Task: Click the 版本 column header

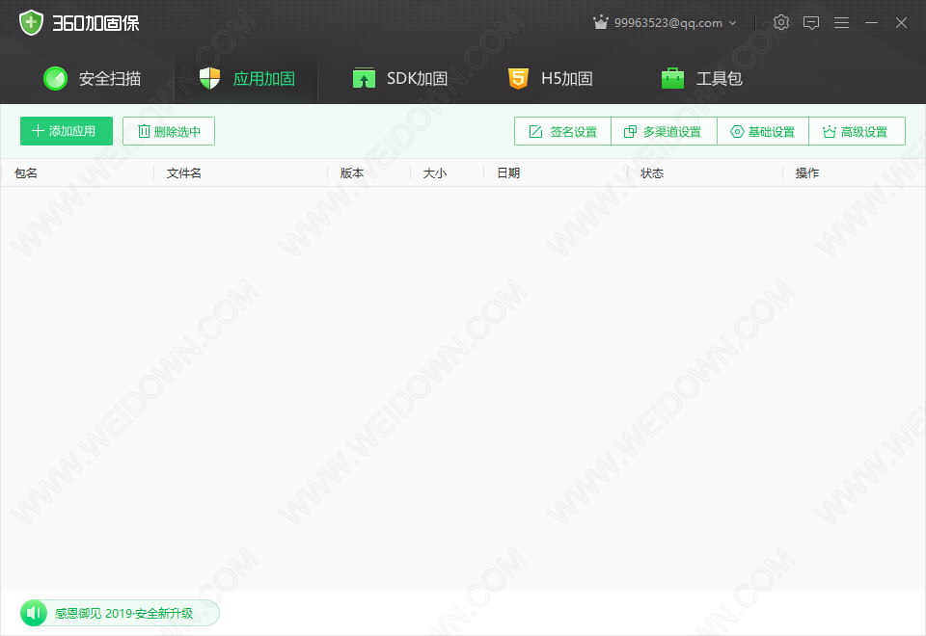Action: point(352,172)
